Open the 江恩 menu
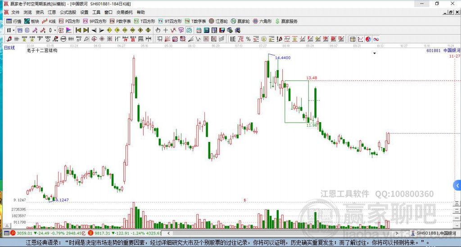This screenshot has width=461, height=247. coord(52,12)
